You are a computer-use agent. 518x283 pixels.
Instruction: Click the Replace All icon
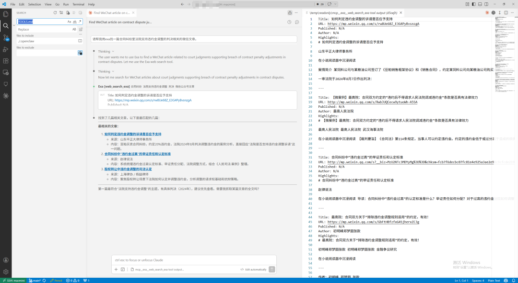click(81, 29)
